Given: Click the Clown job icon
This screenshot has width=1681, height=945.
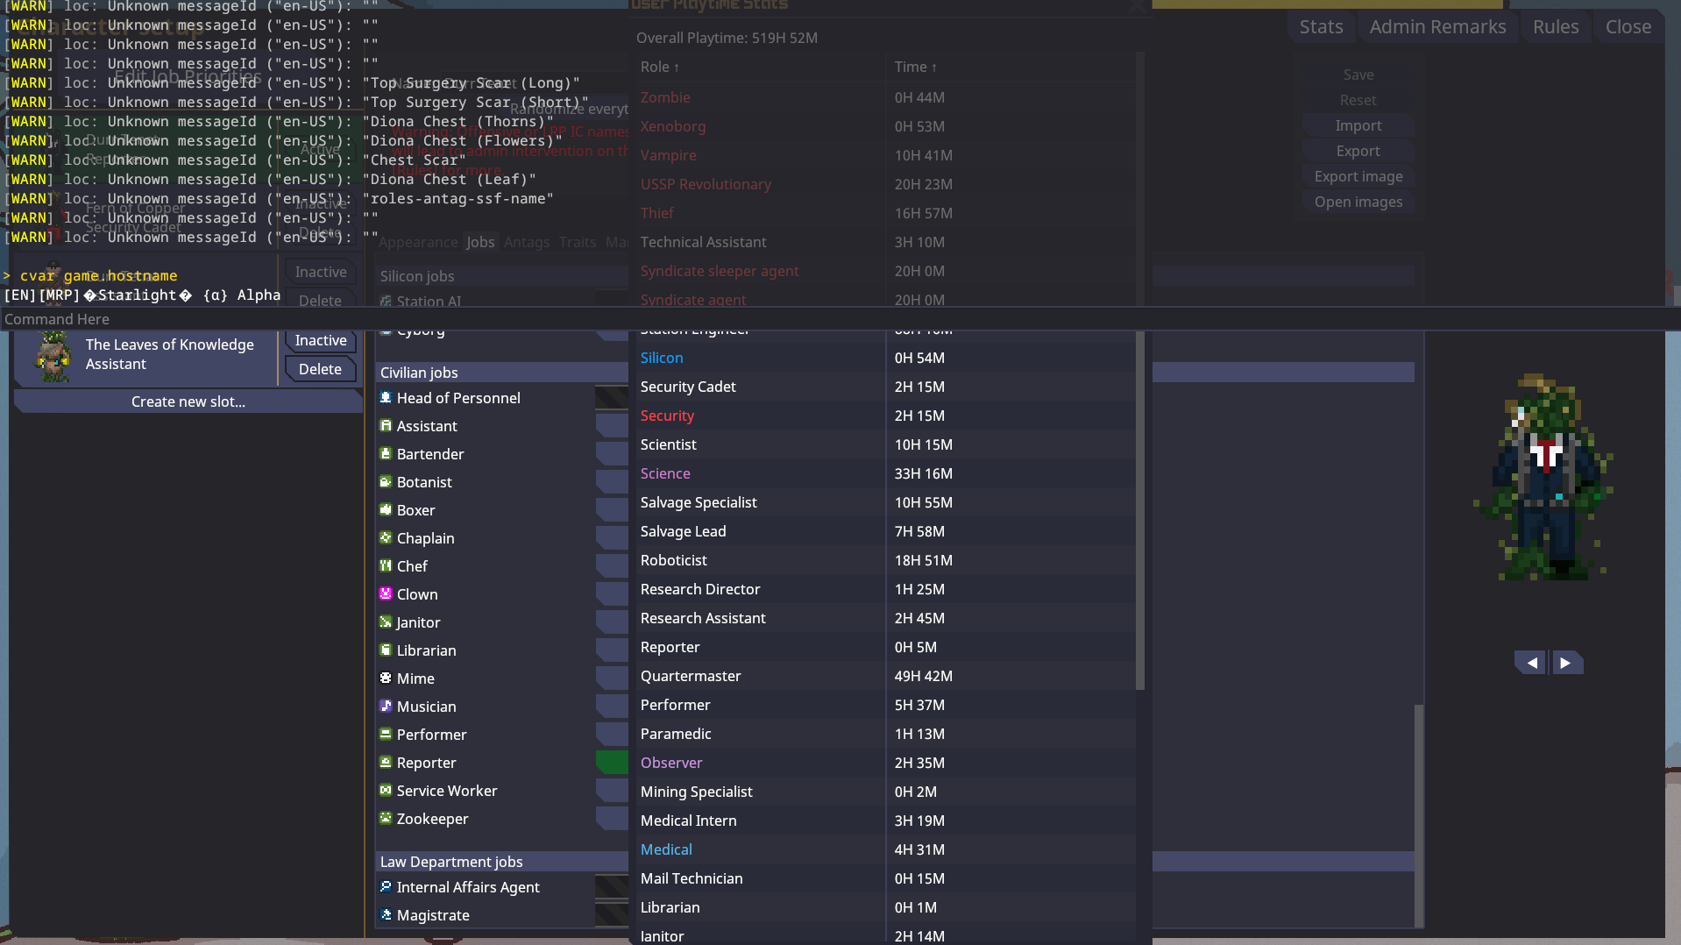Looking at the screenshot, I should [x=385, y=593].
